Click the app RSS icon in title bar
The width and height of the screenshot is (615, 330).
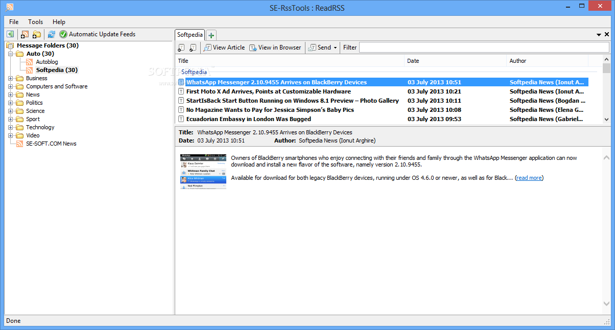(10, 7)
